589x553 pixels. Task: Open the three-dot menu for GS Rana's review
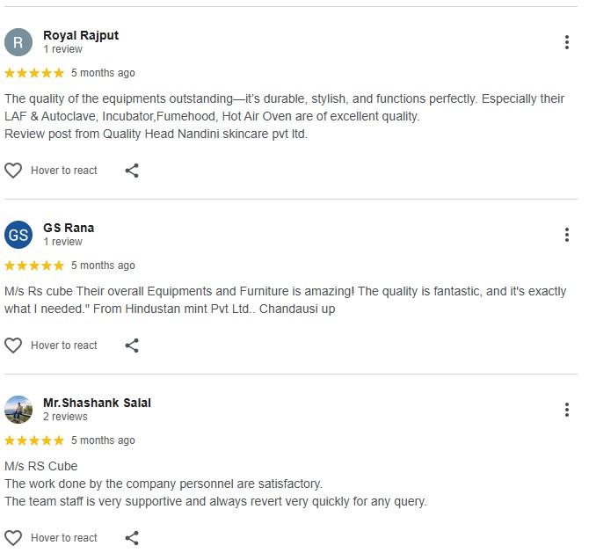568,235
